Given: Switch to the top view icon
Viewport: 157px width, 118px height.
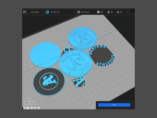Looking at the screenshot, I should 31,108.
